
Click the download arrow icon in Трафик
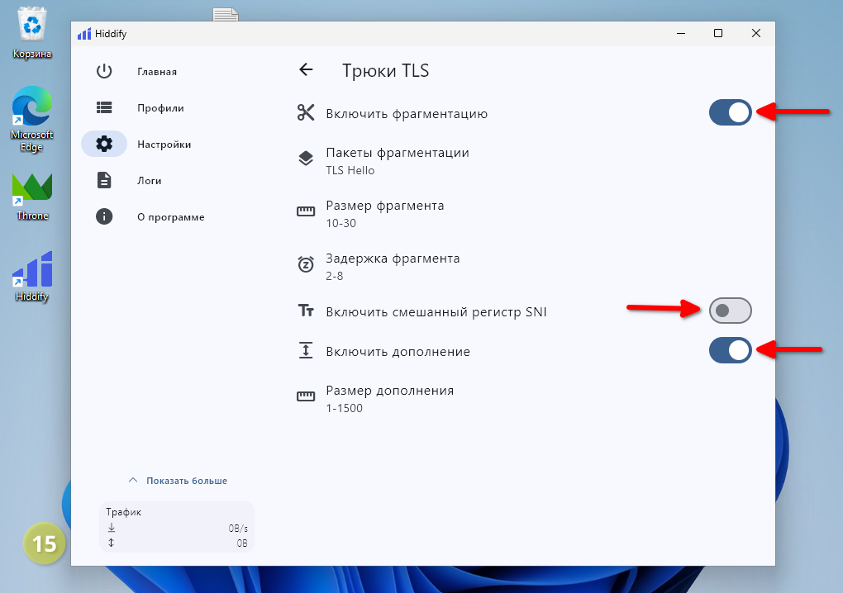(x=112, y=528)
